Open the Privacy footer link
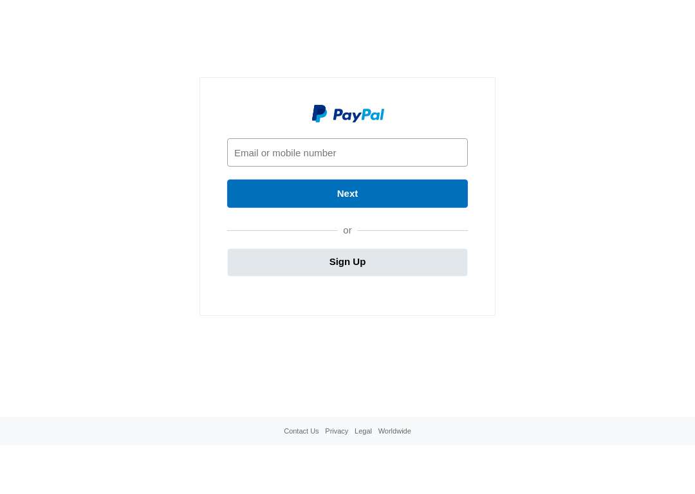This screenshot has height=494, width=695. point(337,431)
